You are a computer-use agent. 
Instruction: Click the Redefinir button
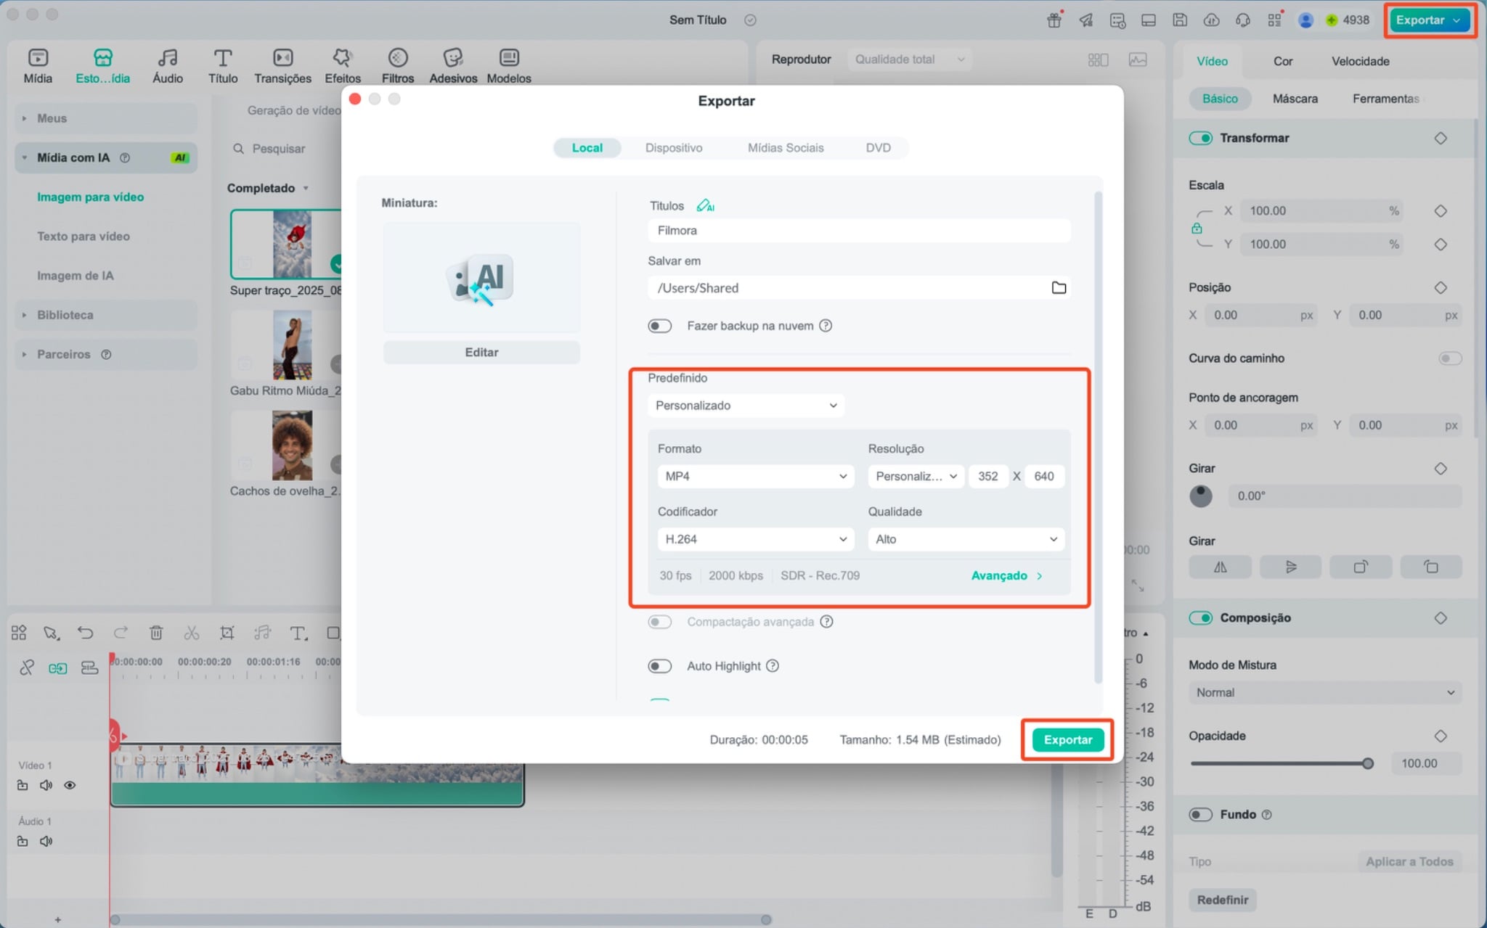1222,900
